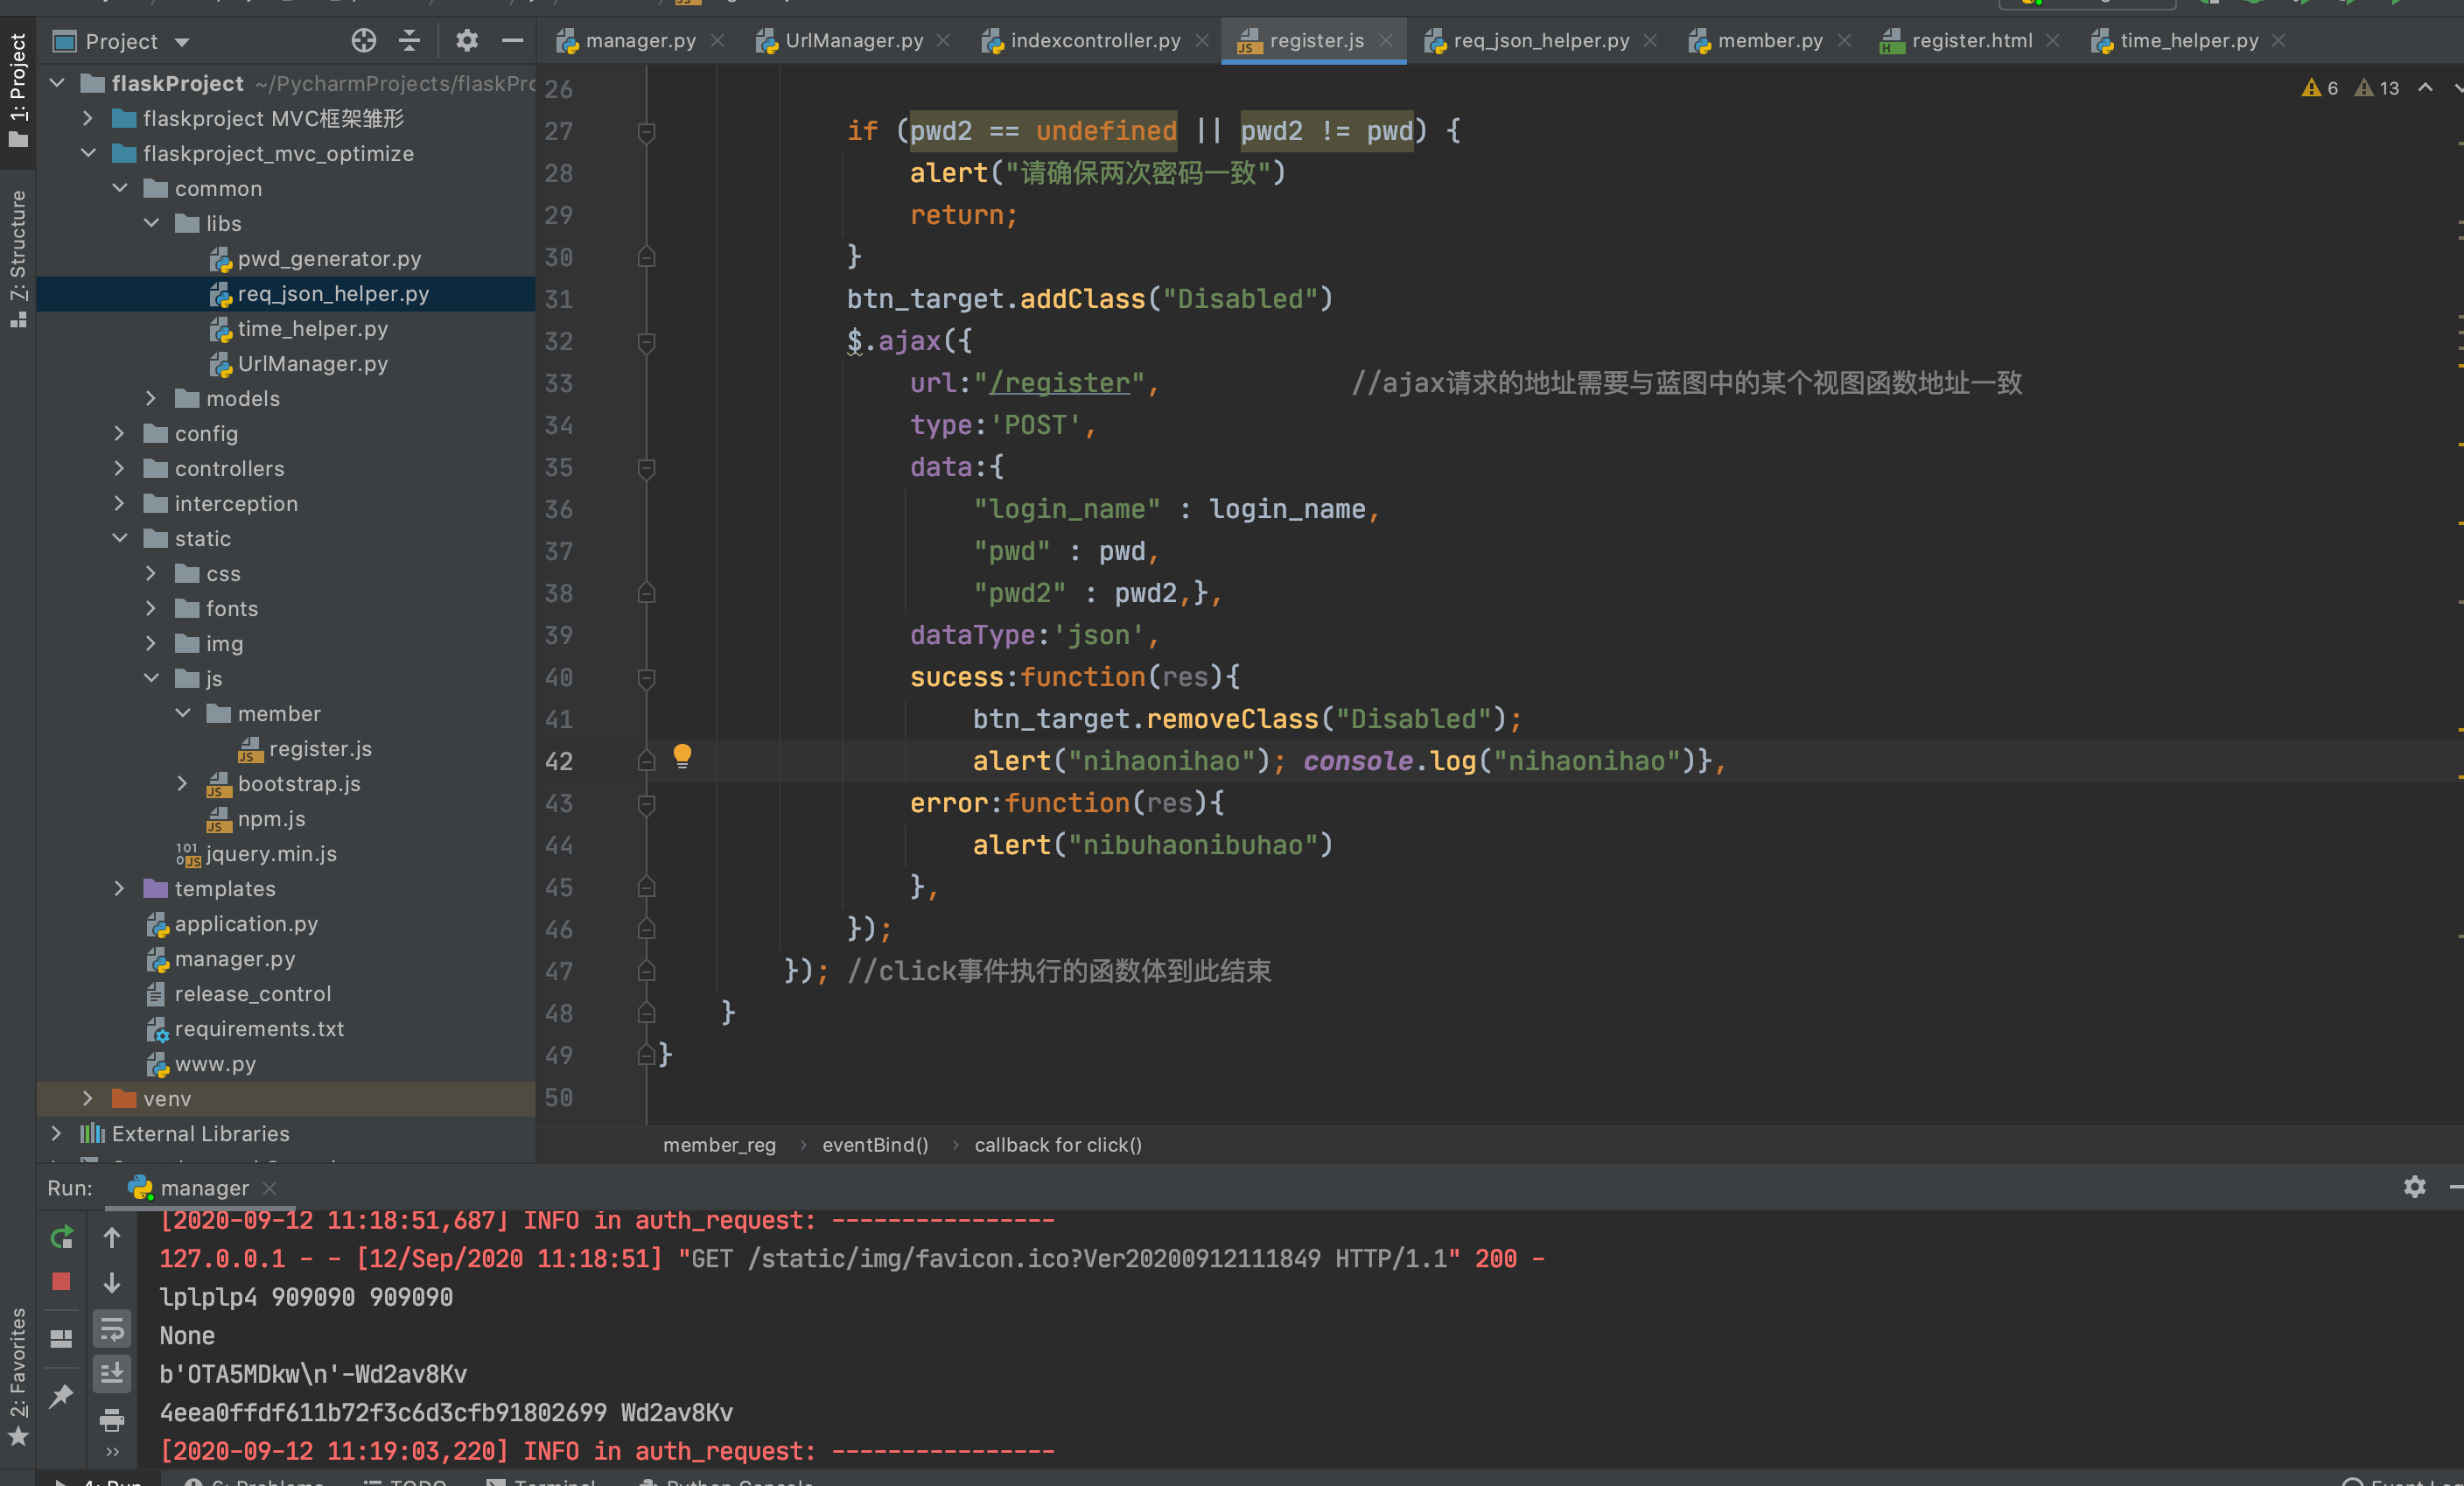Click the collapse all icon in Project panel
Image resolution: width=2464 pixels, height=1486 pixels.
[410, 41]
